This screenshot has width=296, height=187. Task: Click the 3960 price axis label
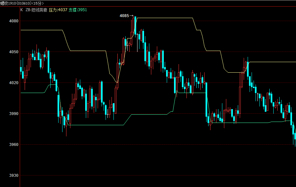tap(14, 145)
